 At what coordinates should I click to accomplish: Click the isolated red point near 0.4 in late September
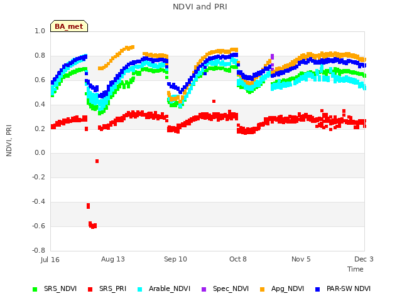(214, 102)
